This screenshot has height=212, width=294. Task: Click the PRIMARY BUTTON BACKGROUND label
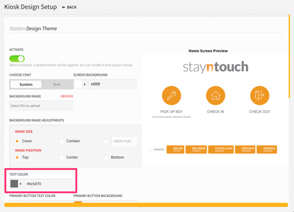[x=98, y=196]
